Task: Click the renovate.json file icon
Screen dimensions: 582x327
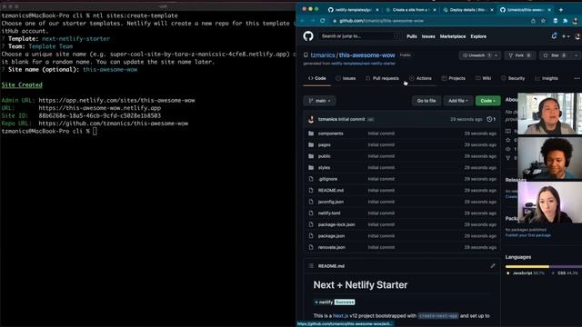Action: (x=311, y=247)
